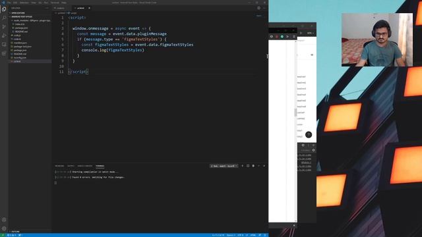Open the View menu
The image size is (422, 237).
pos(34,3)
